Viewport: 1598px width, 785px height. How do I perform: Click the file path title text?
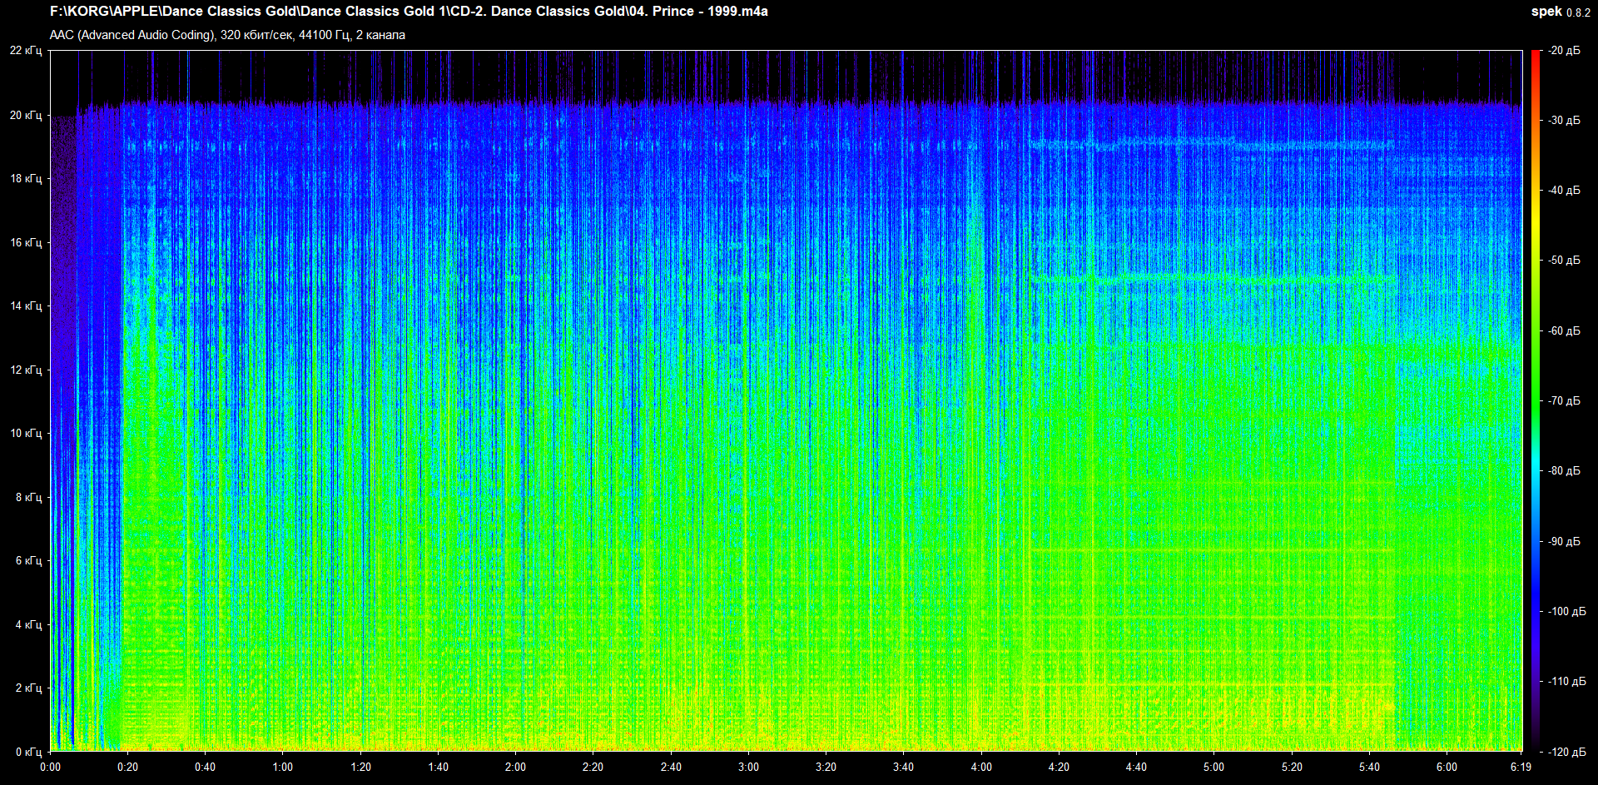tap(409, 12)
